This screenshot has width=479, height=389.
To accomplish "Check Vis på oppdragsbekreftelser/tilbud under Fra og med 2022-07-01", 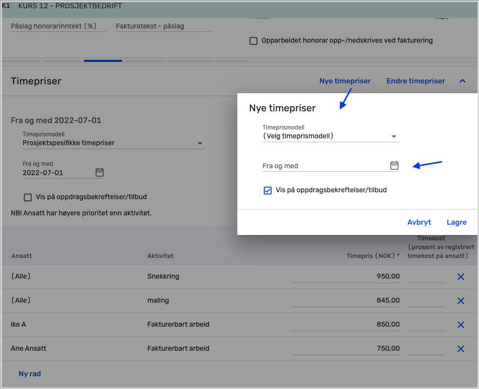I will click(28, 197).
